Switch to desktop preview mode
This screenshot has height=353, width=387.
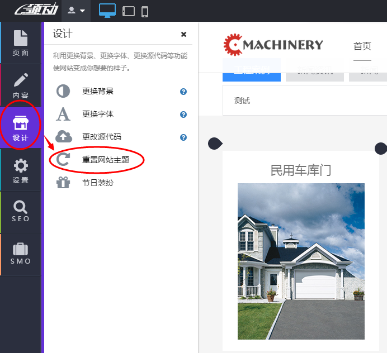pyautogui.click(x=107, y=11)
